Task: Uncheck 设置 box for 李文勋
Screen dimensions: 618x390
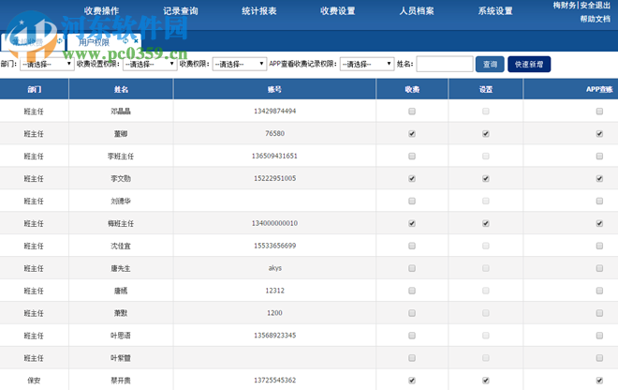Action: point(486,179)
